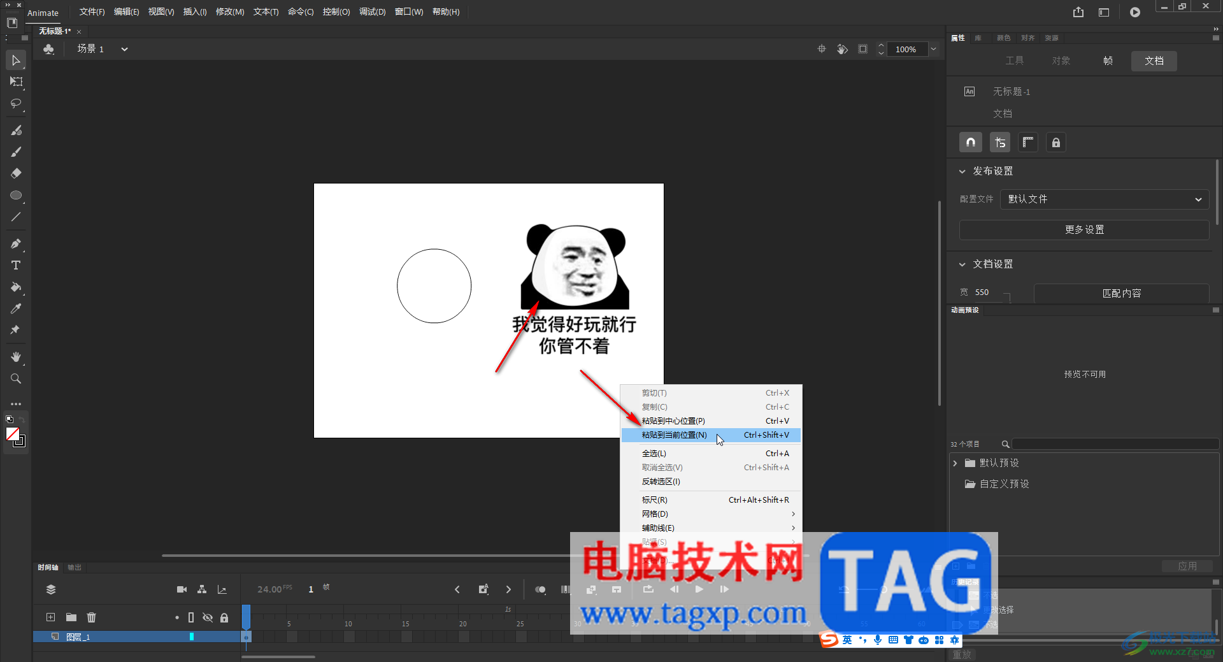Select the Zoom magnifier tool
The width and height of the screenshot is (1223, 662).
16,378
